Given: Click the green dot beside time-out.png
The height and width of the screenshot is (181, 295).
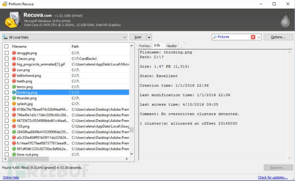Looking at the screenshot, I should (14, 154).
